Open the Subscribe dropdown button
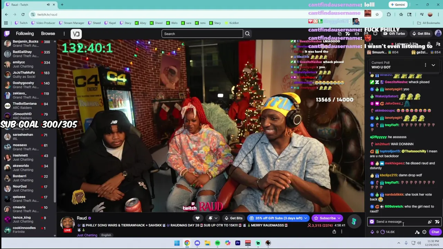 327,218
